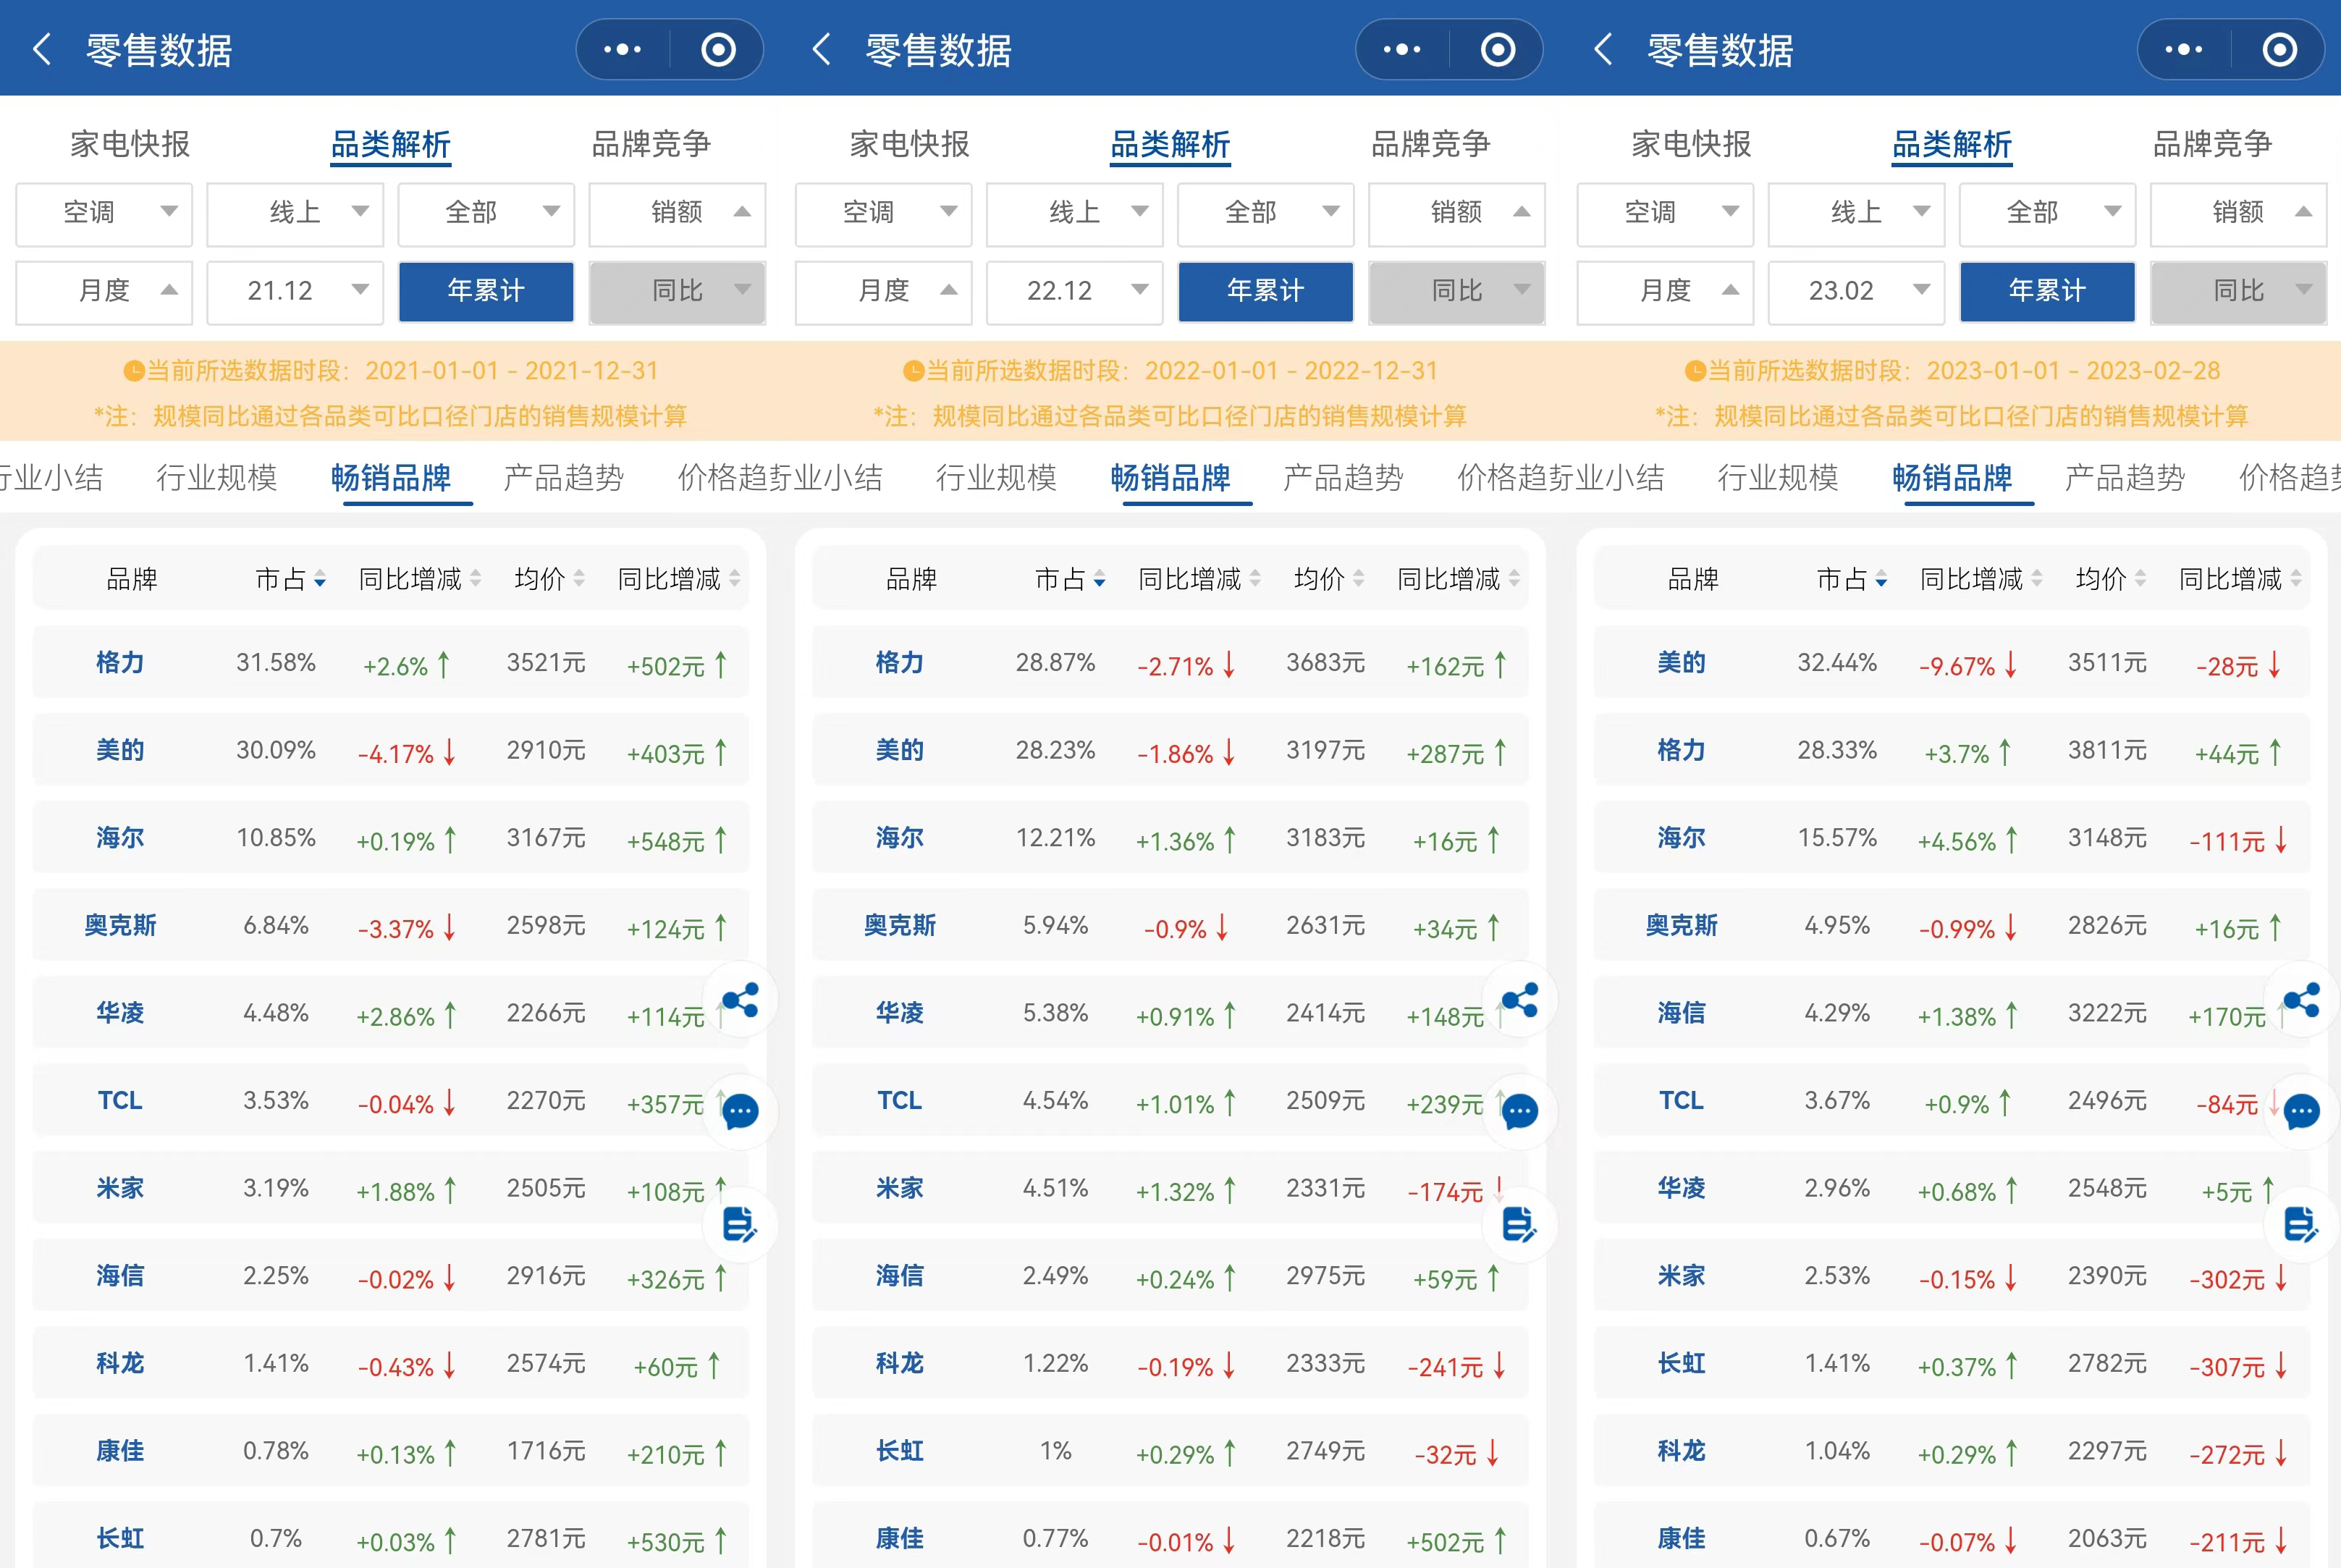Viewport: 2341px width, 1568px height.
Task: Click the 格力 brand link in the left table
Action: point(120,662)
